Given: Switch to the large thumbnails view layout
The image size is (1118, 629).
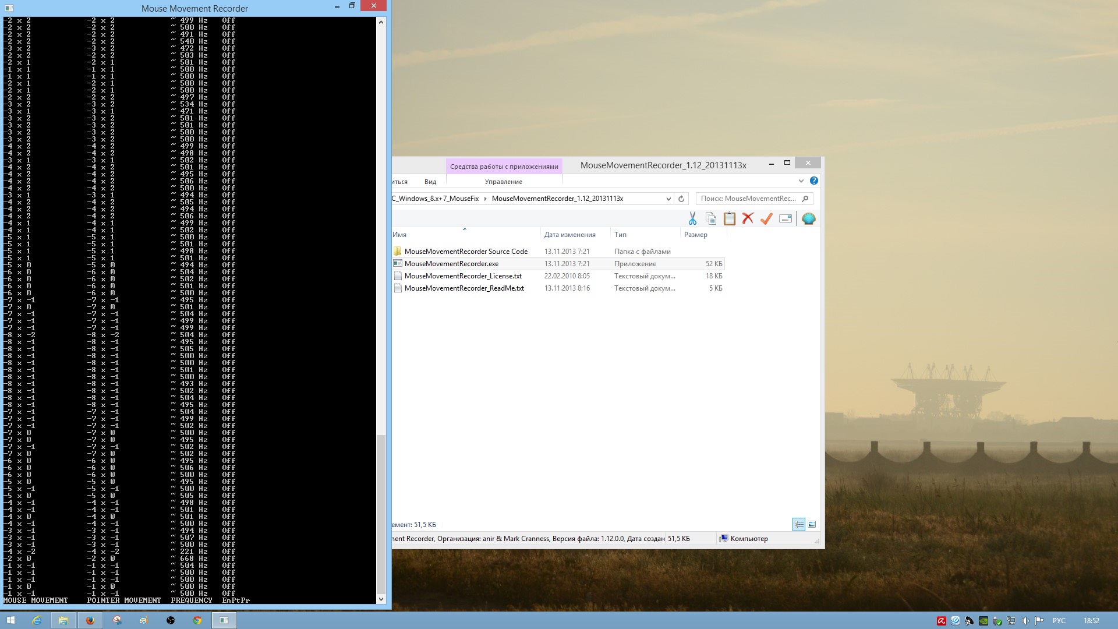Looking at the screenshot, I should pos(812,524).
